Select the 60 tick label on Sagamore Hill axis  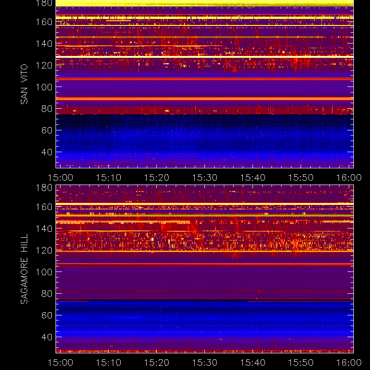pos(47,315)
